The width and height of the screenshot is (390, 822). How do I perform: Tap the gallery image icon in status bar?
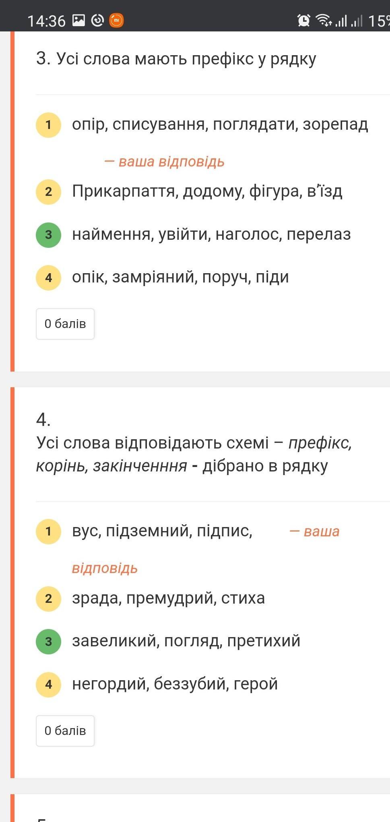point(78,20)
